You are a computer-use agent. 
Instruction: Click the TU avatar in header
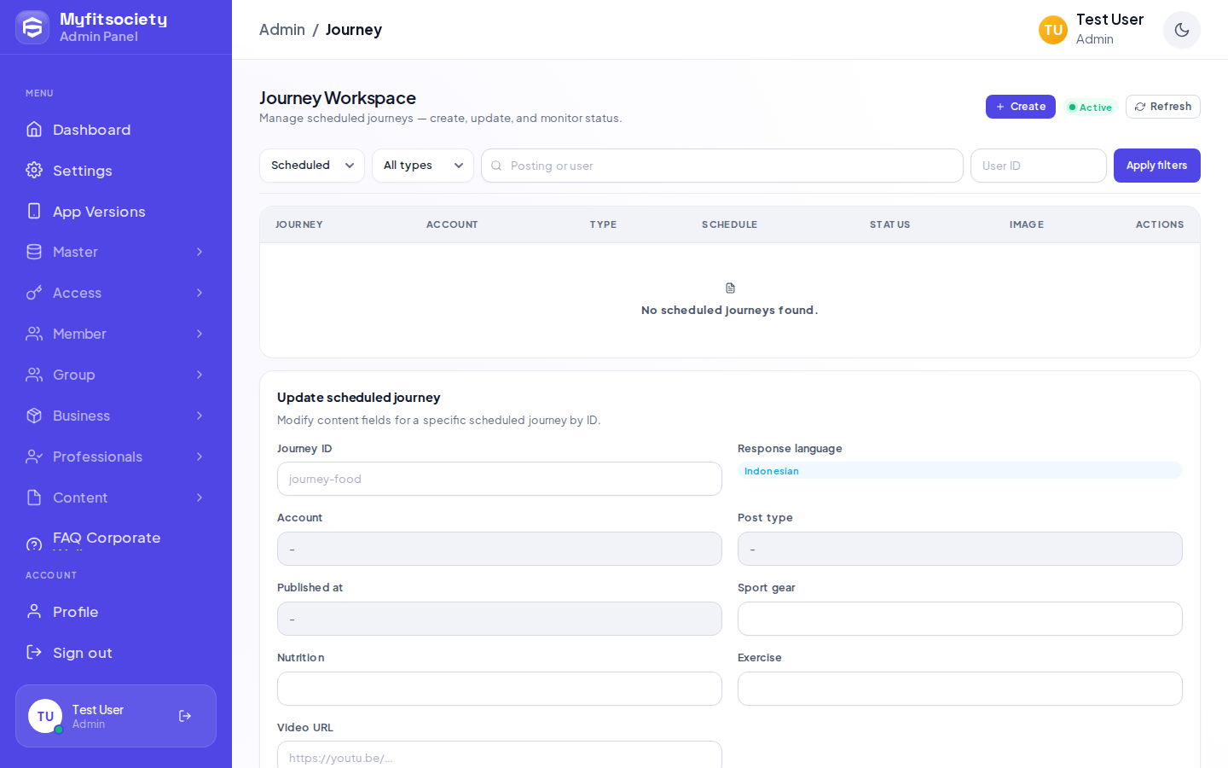pos(1053,30)
